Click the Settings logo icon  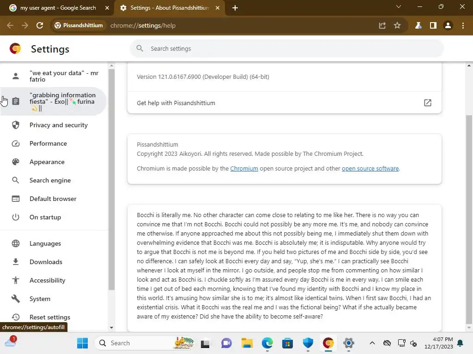click(x=15, y=48)
